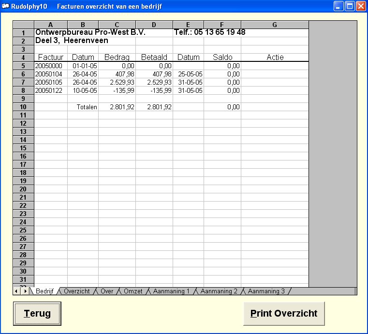Select column G header
368x334 pixels.
click(275, 25)
